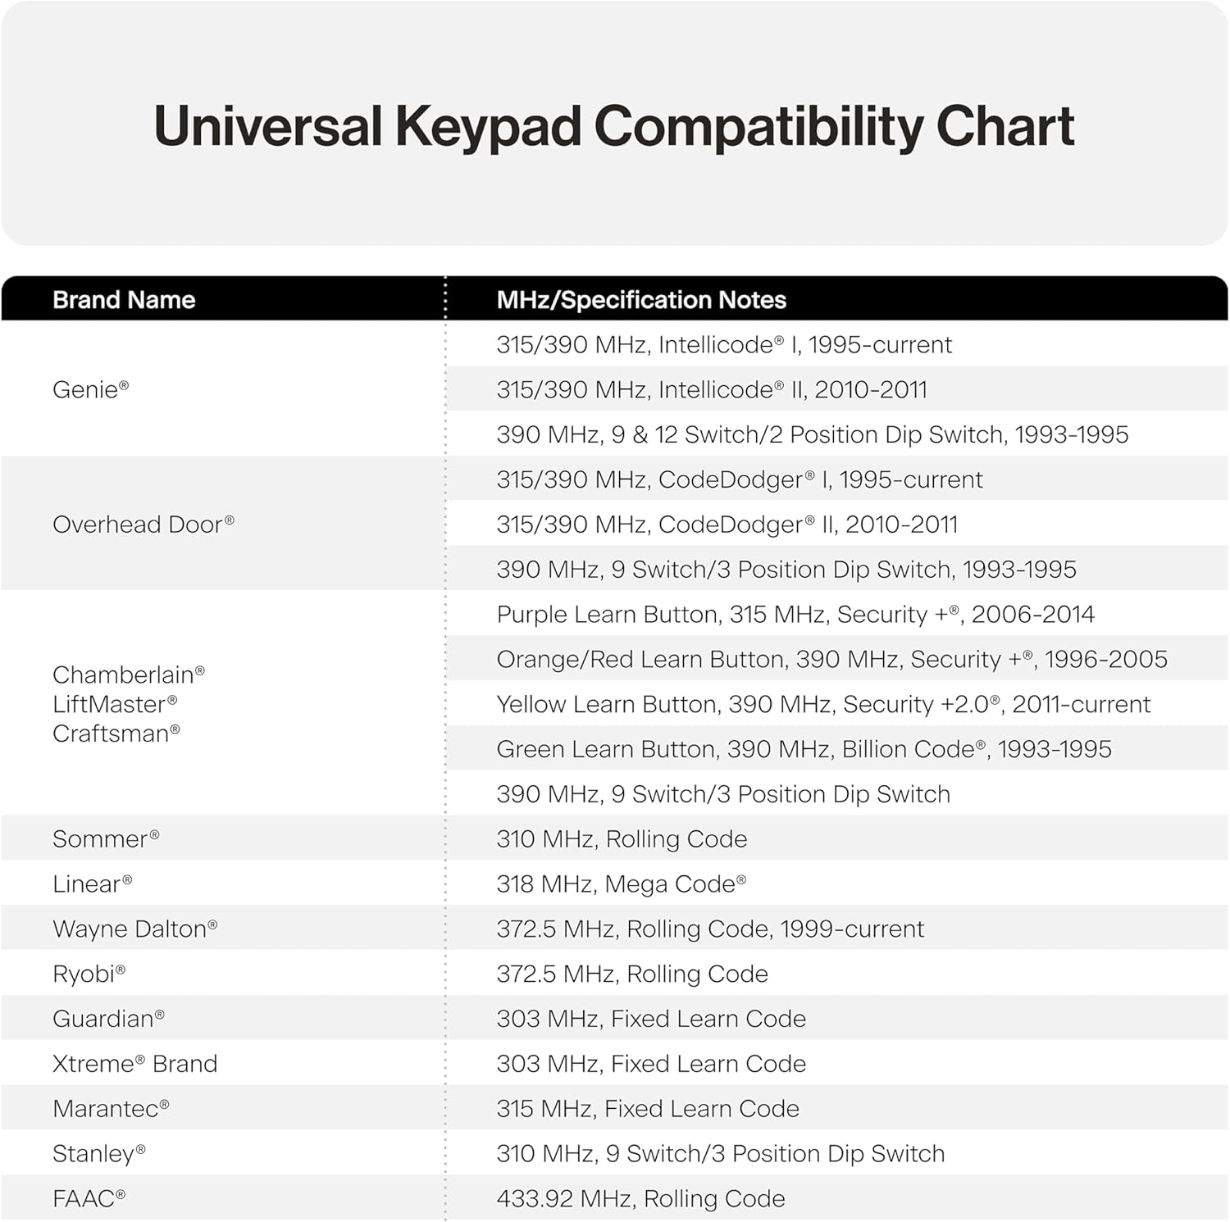Image resolution: width=1230 pixels, height=1222 pixels.
Task: Click the Overhead Door brand entry
Action: coord(143,525)
